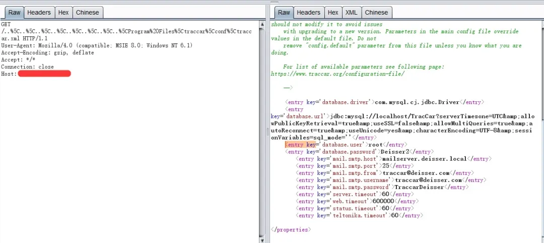Screen dimensions: 544x243
Task: Click the mail.smtp.from entry line
Action: 385,173
